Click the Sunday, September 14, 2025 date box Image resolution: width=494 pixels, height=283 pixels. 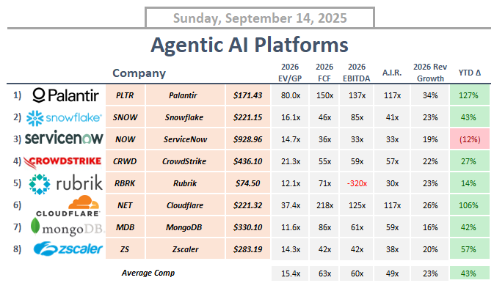point(260,18)
